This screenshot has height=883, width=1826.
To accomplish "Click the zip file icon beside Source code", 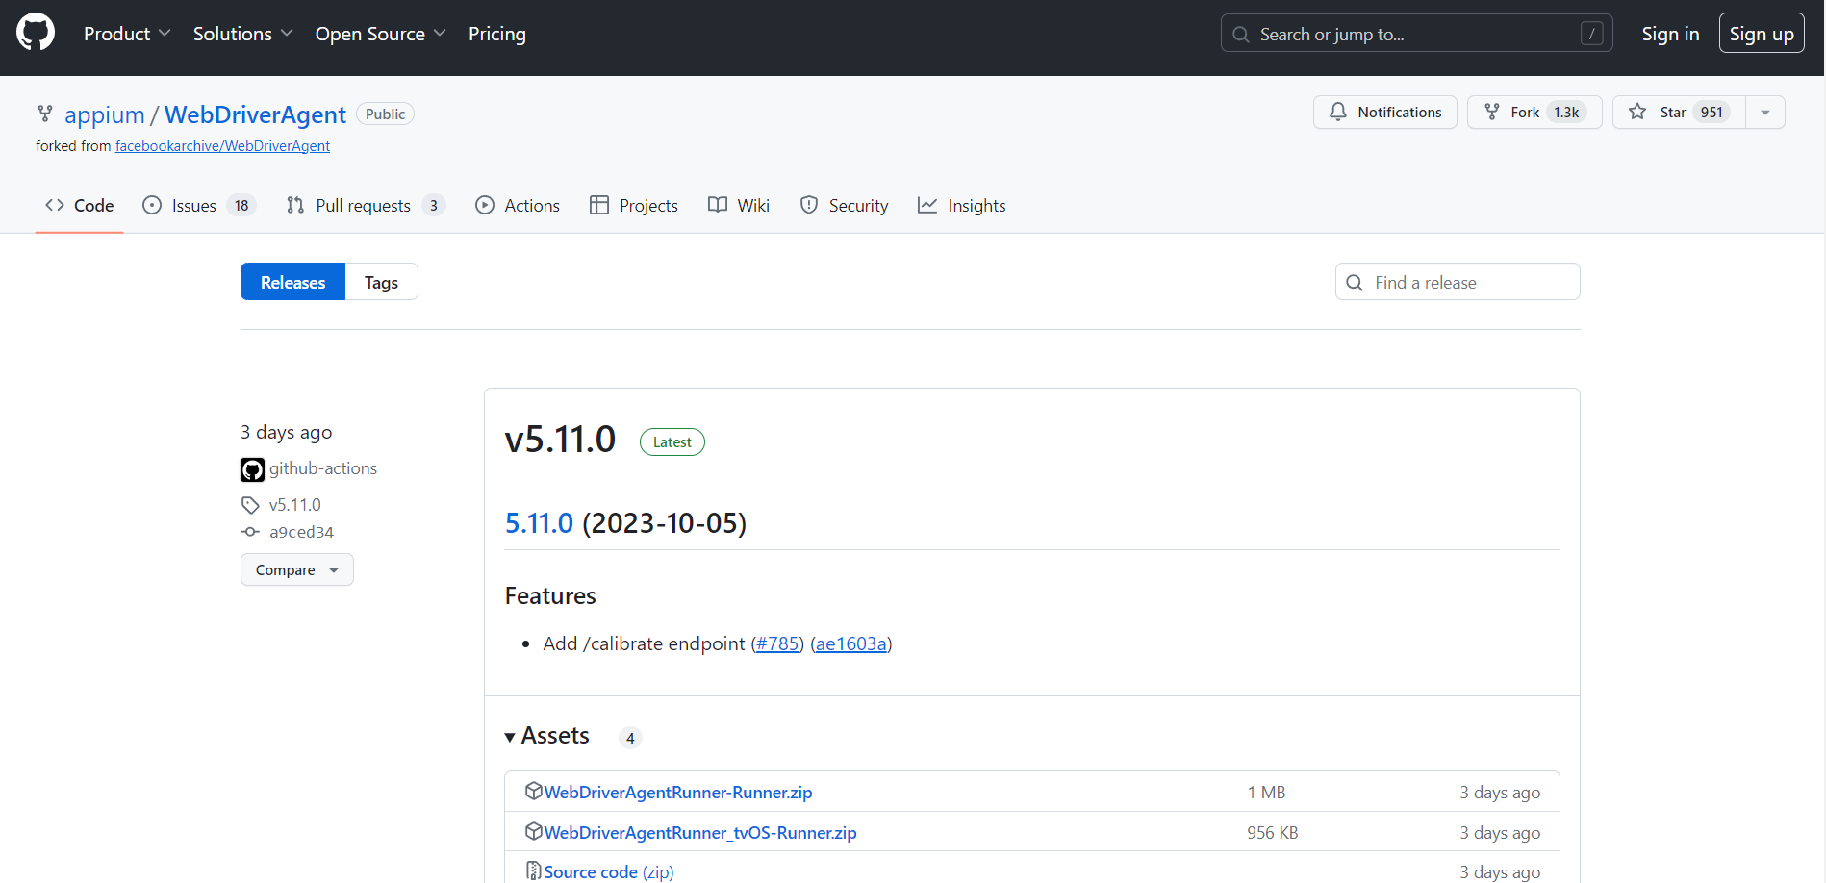I will (534, 870).
